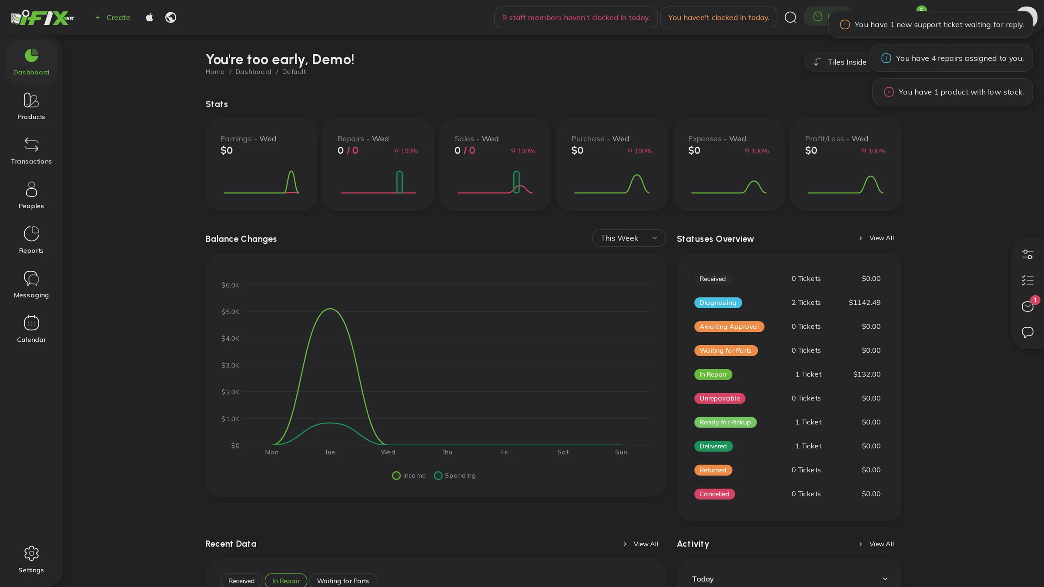Viewport: 1044px width, 587px height.
Task: Open staff haven't clocked in alert
Action: 576,17
